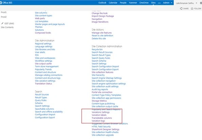Open Prod2 in left navigation

tap(4, 17)
